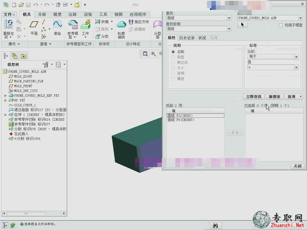Screen dimensions: 307x230
Task: Click the New file icon
Action: 14,5
